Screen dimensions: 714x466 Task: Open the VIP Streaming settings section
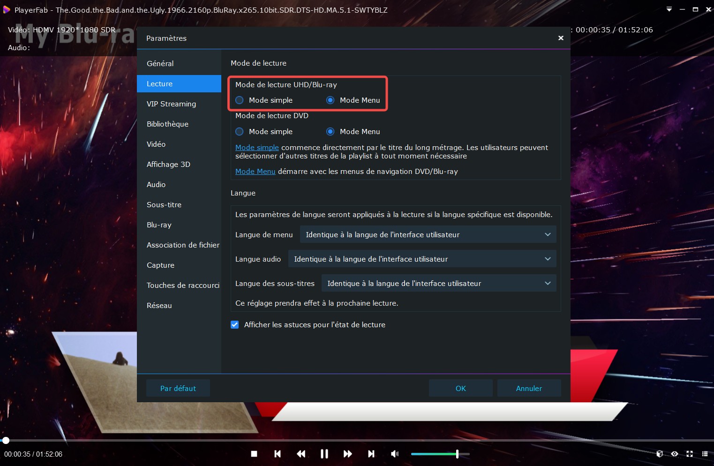(x=171, y=104)
